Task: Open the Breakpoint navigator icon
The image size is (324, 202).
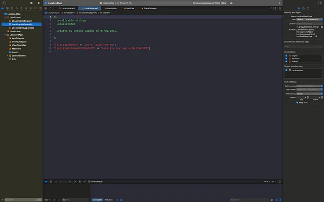Action: click(35, 9)
